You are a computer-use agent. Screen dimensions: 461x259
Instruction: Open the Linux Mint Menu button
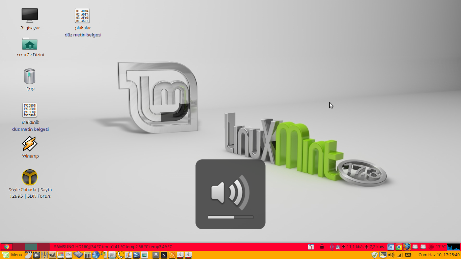pyautogui.click(x=12, y=255)
